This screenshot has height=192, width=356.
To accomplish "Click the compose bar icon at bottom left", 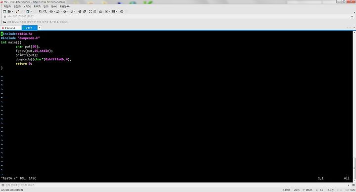I will click(3, 185).
